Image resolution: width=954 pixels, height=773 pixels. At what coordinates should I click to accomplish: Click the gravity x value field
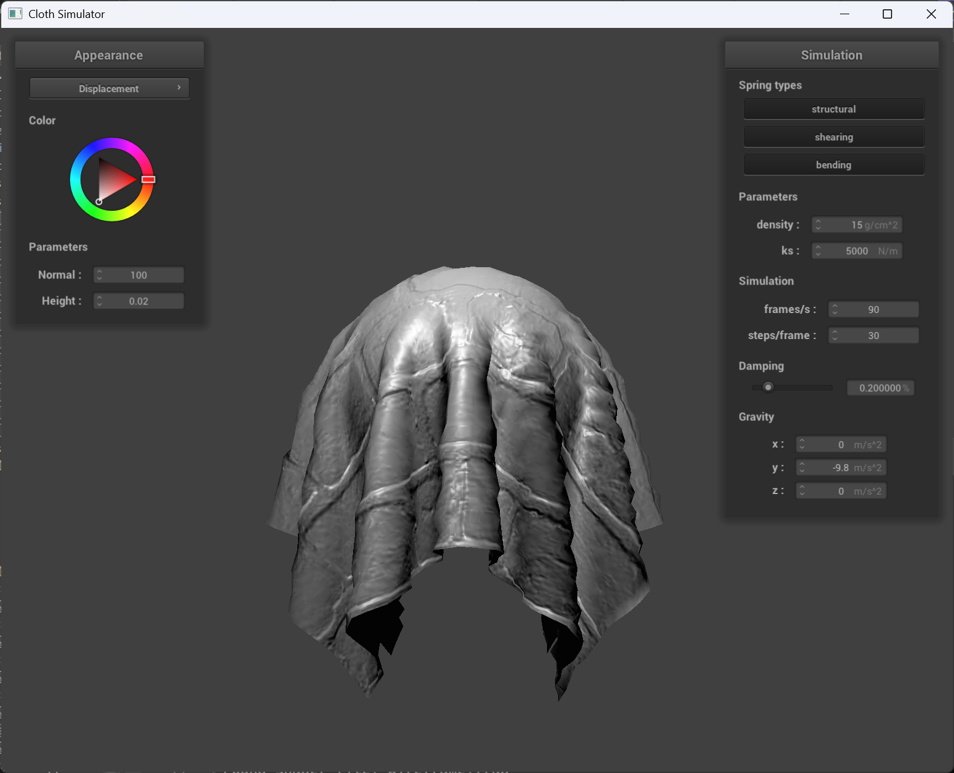841,444
